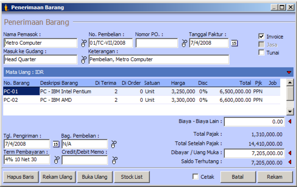Click the PC - IBM Intel Pentium description cell
This screenshot has height=187, width=297.
66,92
